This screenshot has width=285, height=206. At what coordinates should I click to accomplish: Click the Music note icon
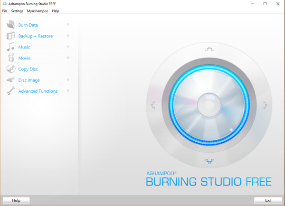click(11, 47)
